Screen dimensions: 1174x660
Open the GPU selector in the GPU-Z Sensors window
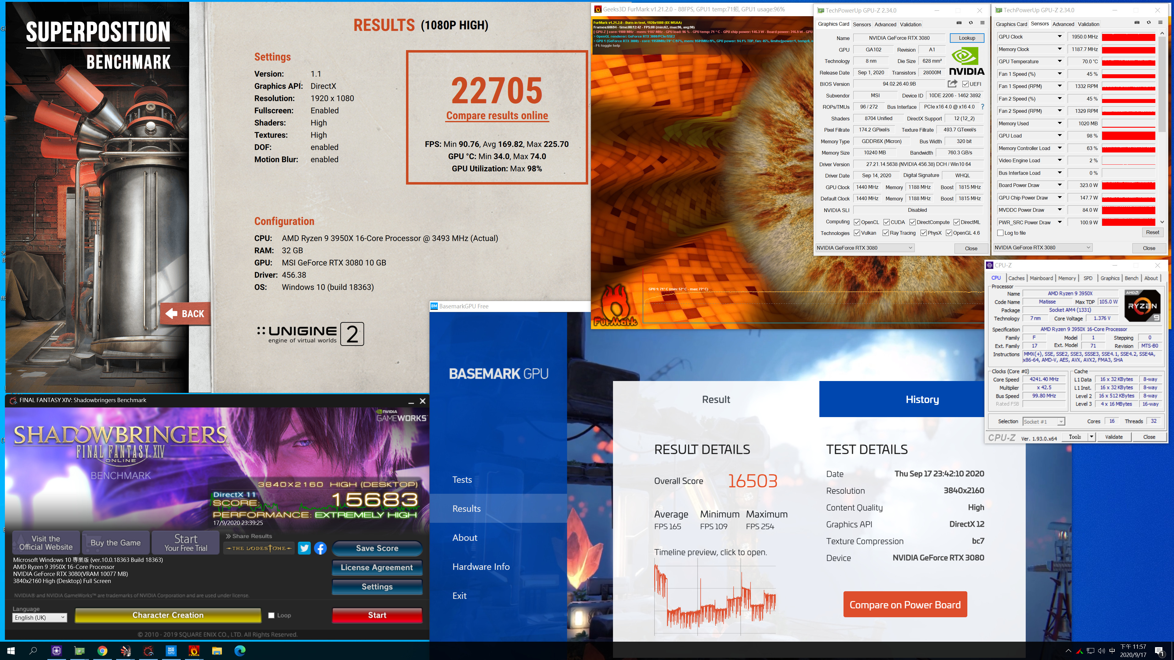(1043, 248)
